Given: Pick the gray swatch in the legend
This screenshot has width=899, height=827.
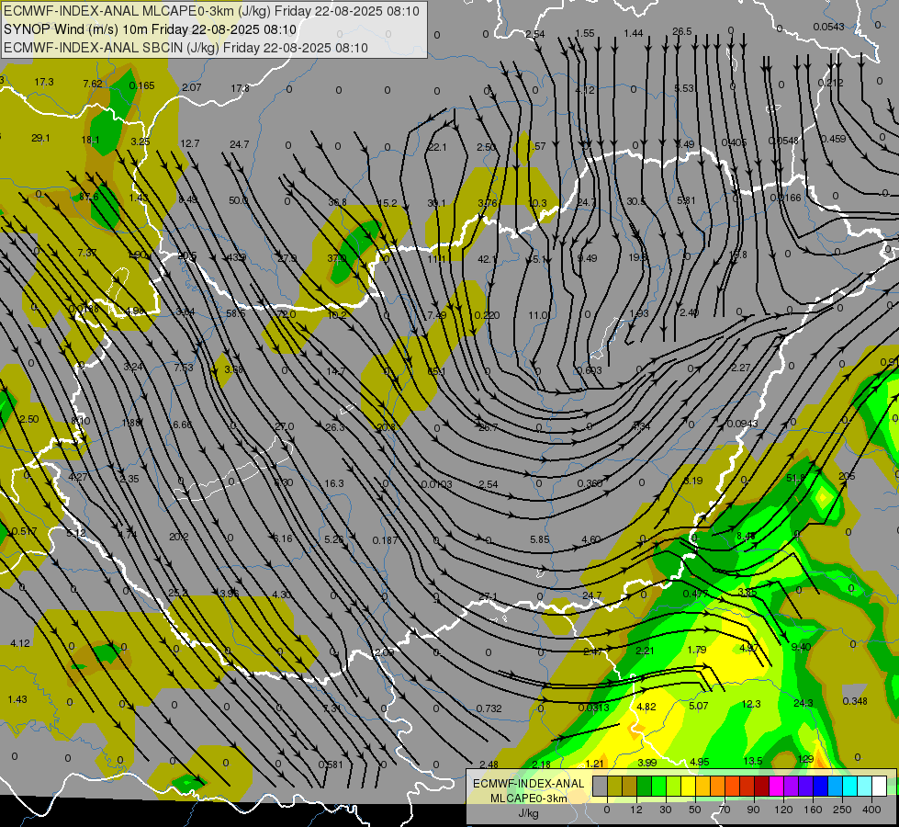Looking at the screenshot, I should pyautogui.click(x=601, y=787).
